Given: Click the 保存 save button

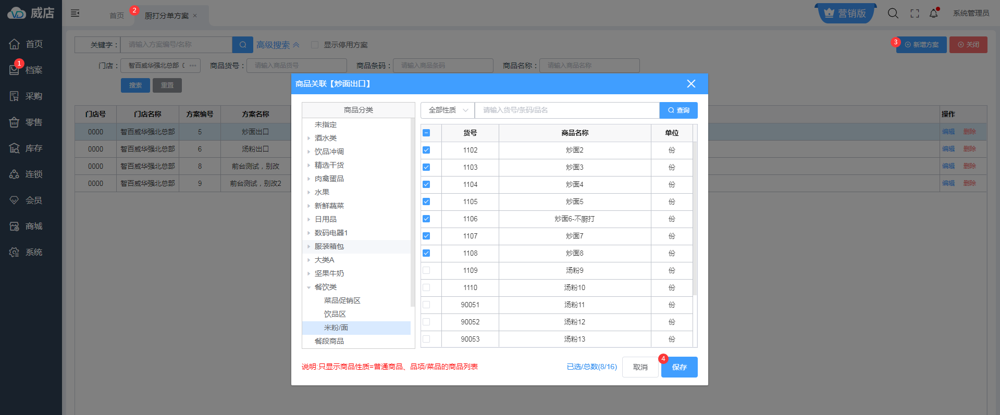Looking at the screenshot, I should [679, 367].
